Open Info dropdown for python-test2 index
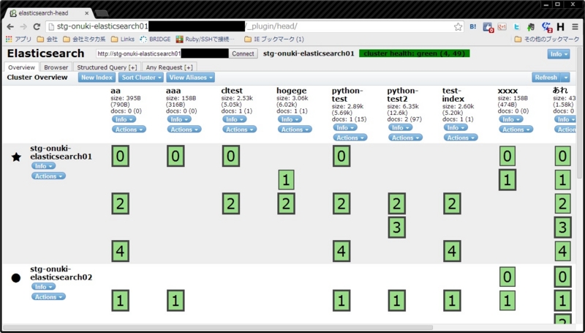 coord(400,127)
